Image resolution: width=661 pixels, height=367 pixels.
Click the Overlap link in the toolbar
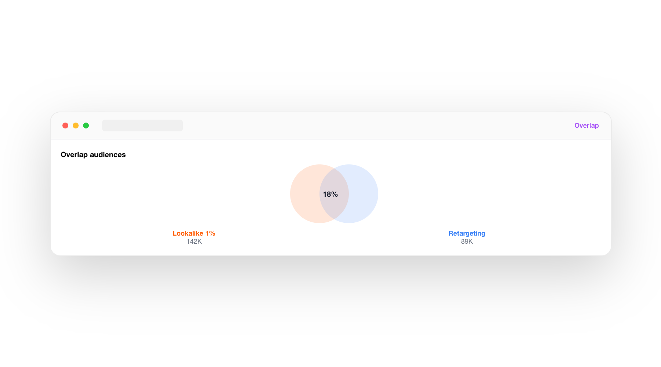pos(586,125)
